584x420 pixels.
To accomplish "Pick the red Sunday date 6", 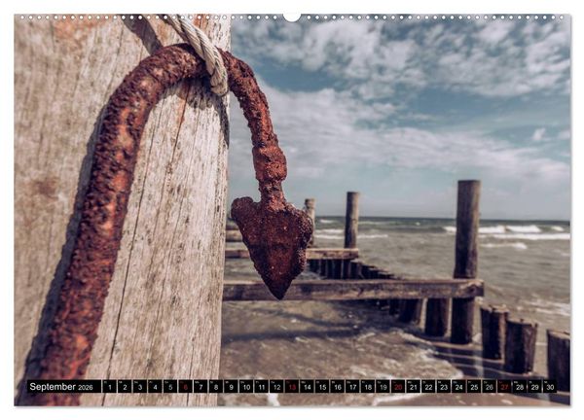I will click(185, 387).
